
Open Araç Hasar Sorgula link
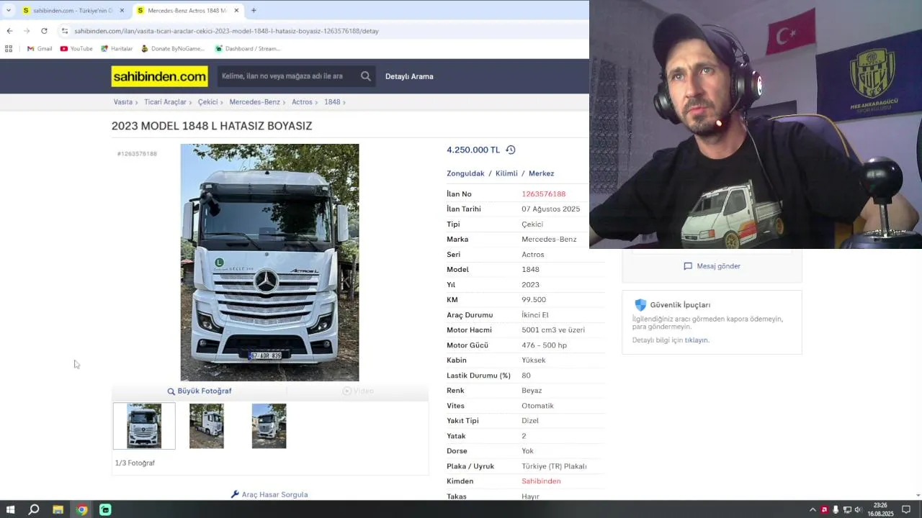coord(269,494)
